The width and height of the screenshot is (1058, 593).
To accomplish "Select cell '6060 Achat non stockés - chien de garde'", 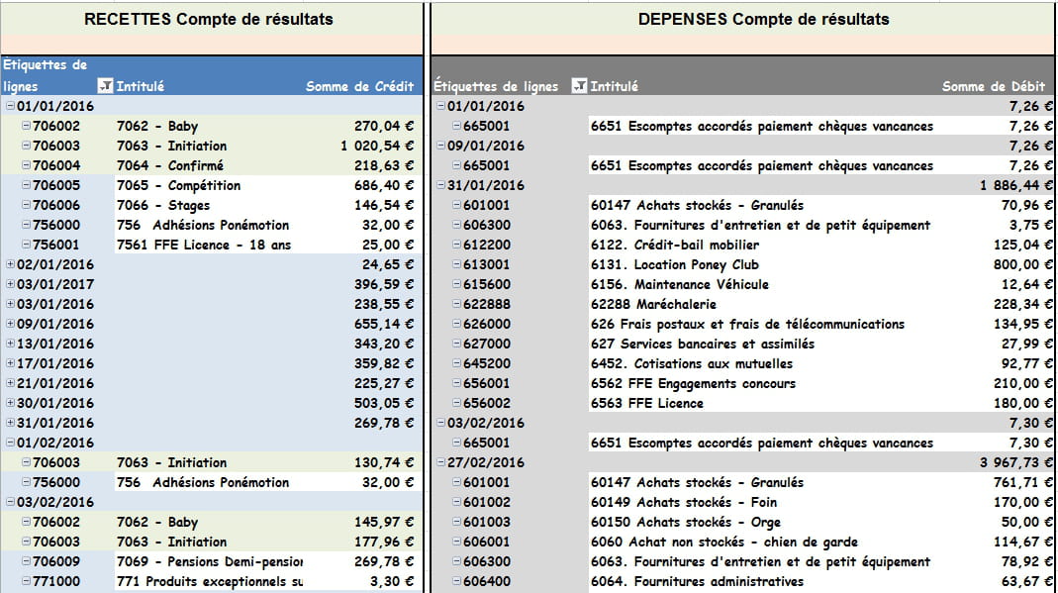I will click(724, 542).
